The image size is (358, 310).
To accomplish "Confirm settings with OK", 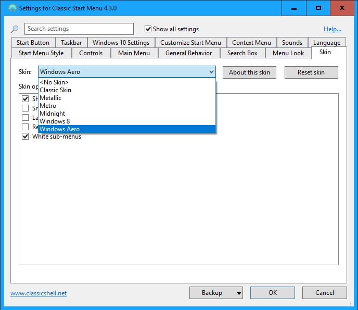I will 273,293.
